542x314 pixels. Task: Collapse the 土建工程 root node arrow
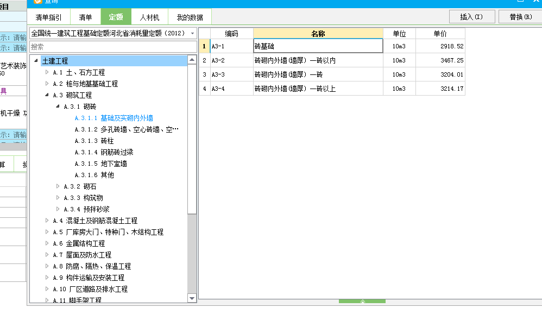click(36, 60)
